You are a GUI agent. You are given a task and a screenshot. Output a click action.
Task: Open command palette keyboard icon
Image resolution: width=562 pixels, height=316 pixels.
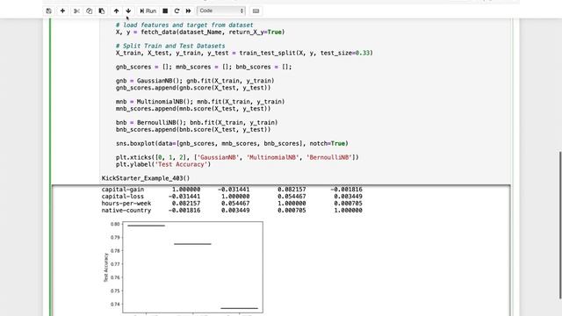coord(256,11)
